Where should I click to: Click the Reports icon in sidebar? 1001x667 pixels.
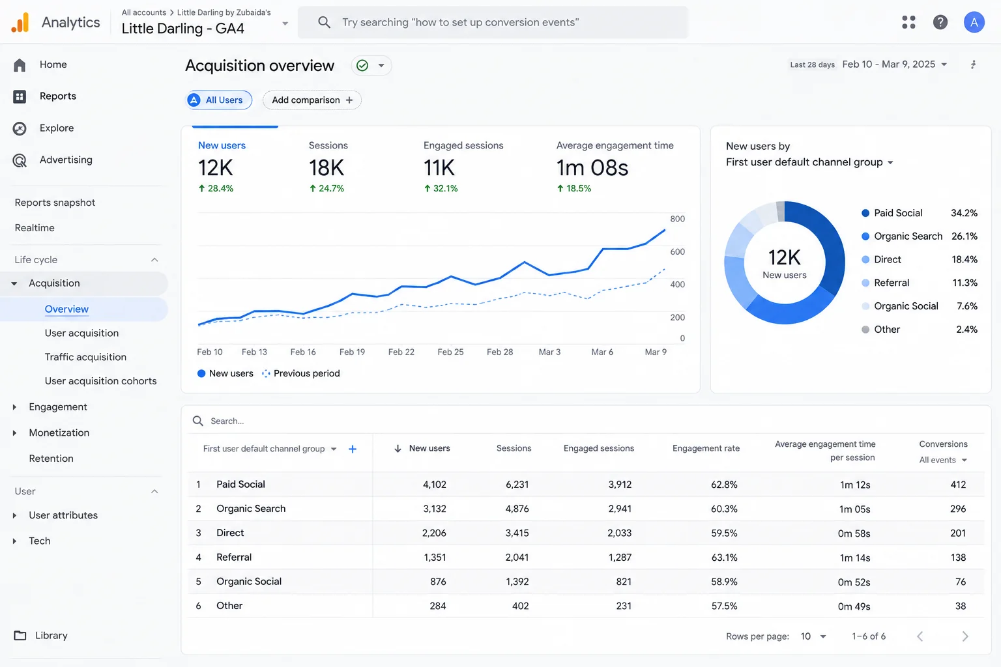tap(20, 96)
